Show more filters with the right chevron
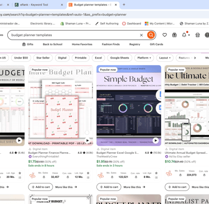Screen dimensions: 209x204 point(195,58)
